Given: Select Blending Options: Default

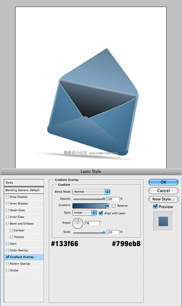Looking at the screenshot, I should 24,190.
